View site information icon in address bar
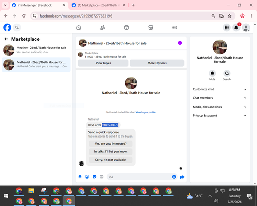The width and height of the screenshot is (257, 206). pyautogui.click(x=34, y=16)
